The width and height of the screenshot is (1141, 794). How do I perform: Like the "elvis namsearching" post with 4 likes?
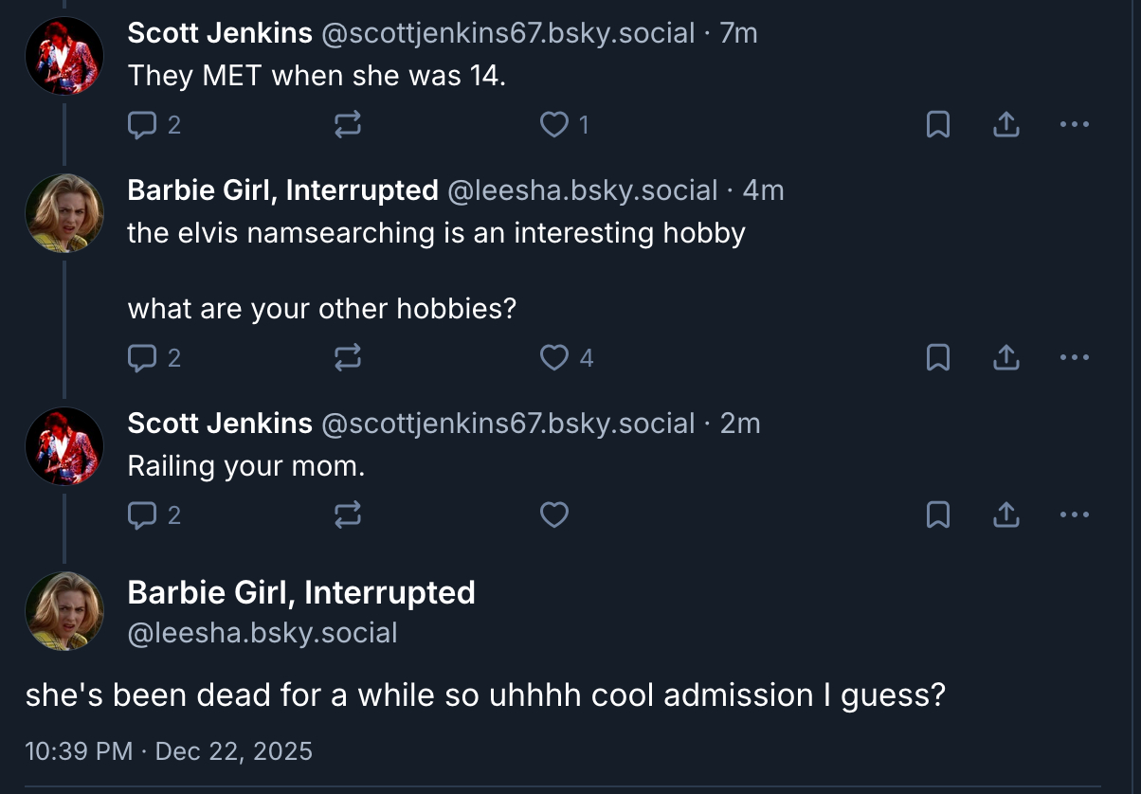(553, 357)
